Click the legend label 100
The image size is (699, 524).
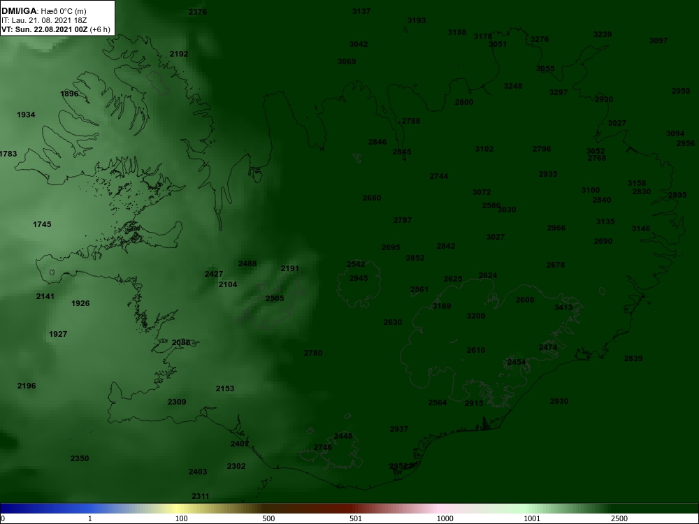[x=181, y=518]
